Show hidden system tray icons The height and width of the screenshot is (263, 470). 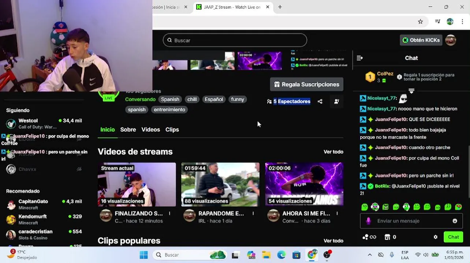370,255
